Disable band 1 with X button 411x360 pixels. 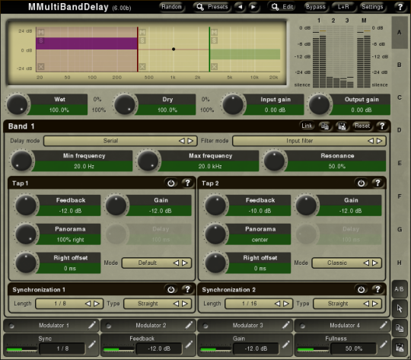[x=41, y=67]
